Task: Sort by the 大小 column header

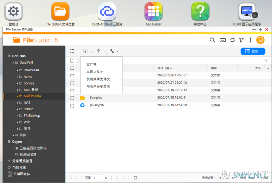Action: [x=258, y=68]
